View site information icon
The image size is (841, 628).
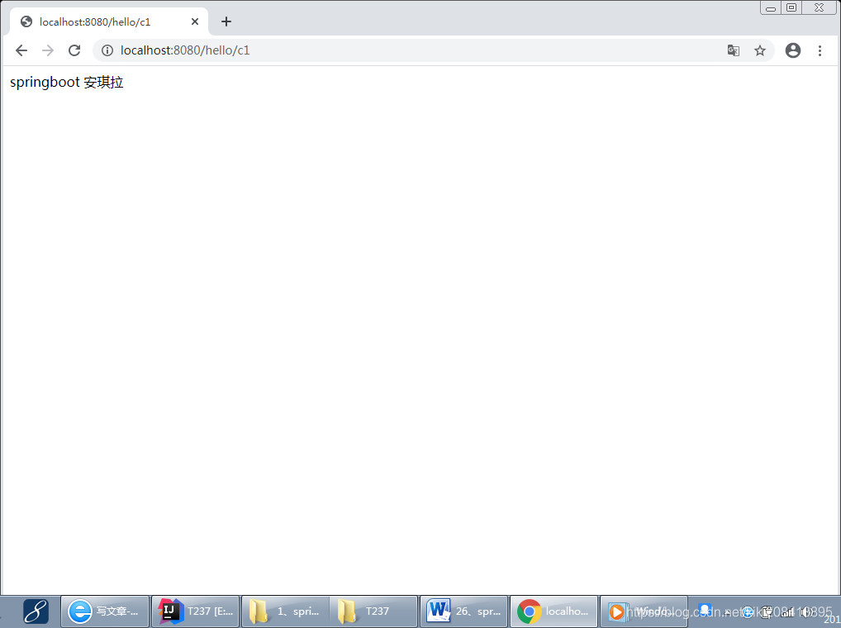[107, 50]
